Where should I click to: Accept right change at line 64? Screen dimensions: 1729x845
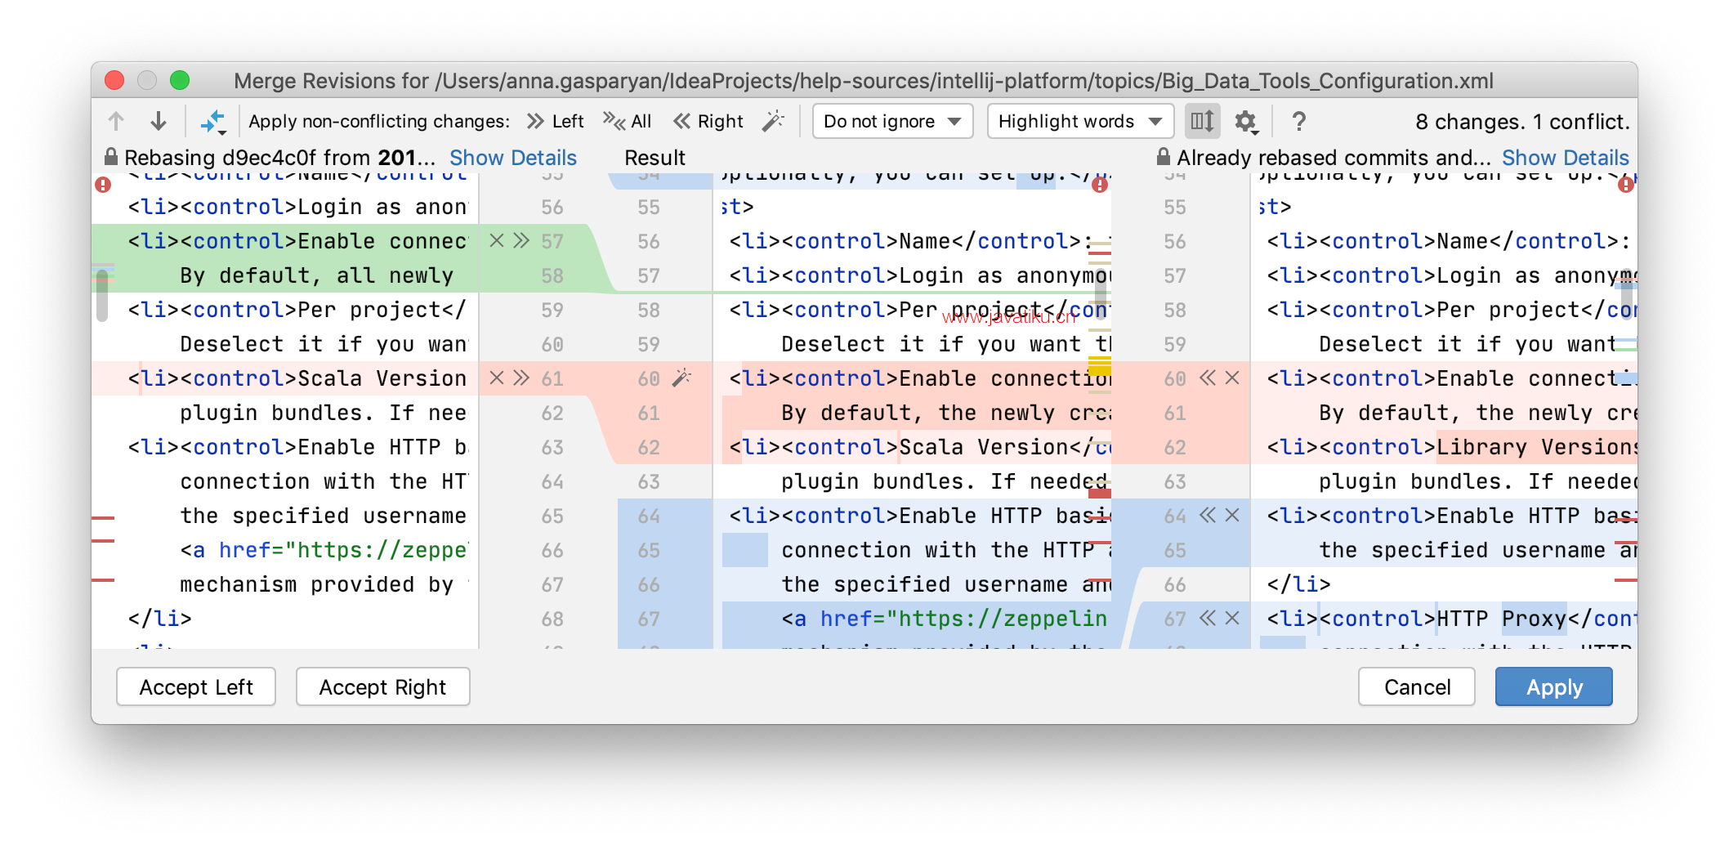coord(1208,516)
